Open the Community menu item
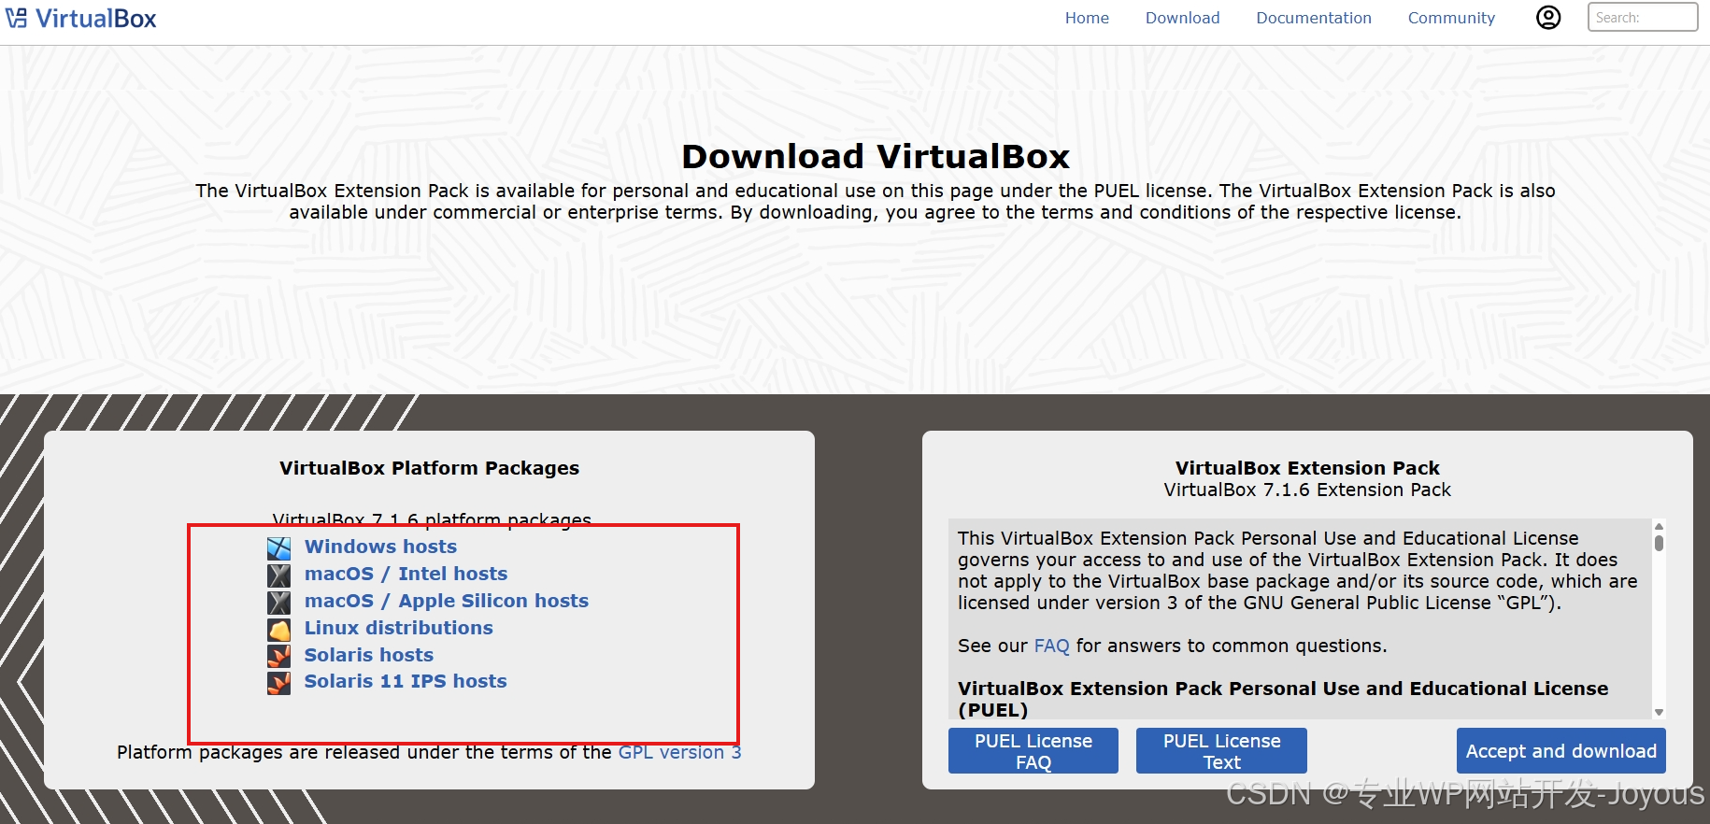The height and width of the screenshot is (824, 1710). pyautogui.click(x=1451, y=18)
